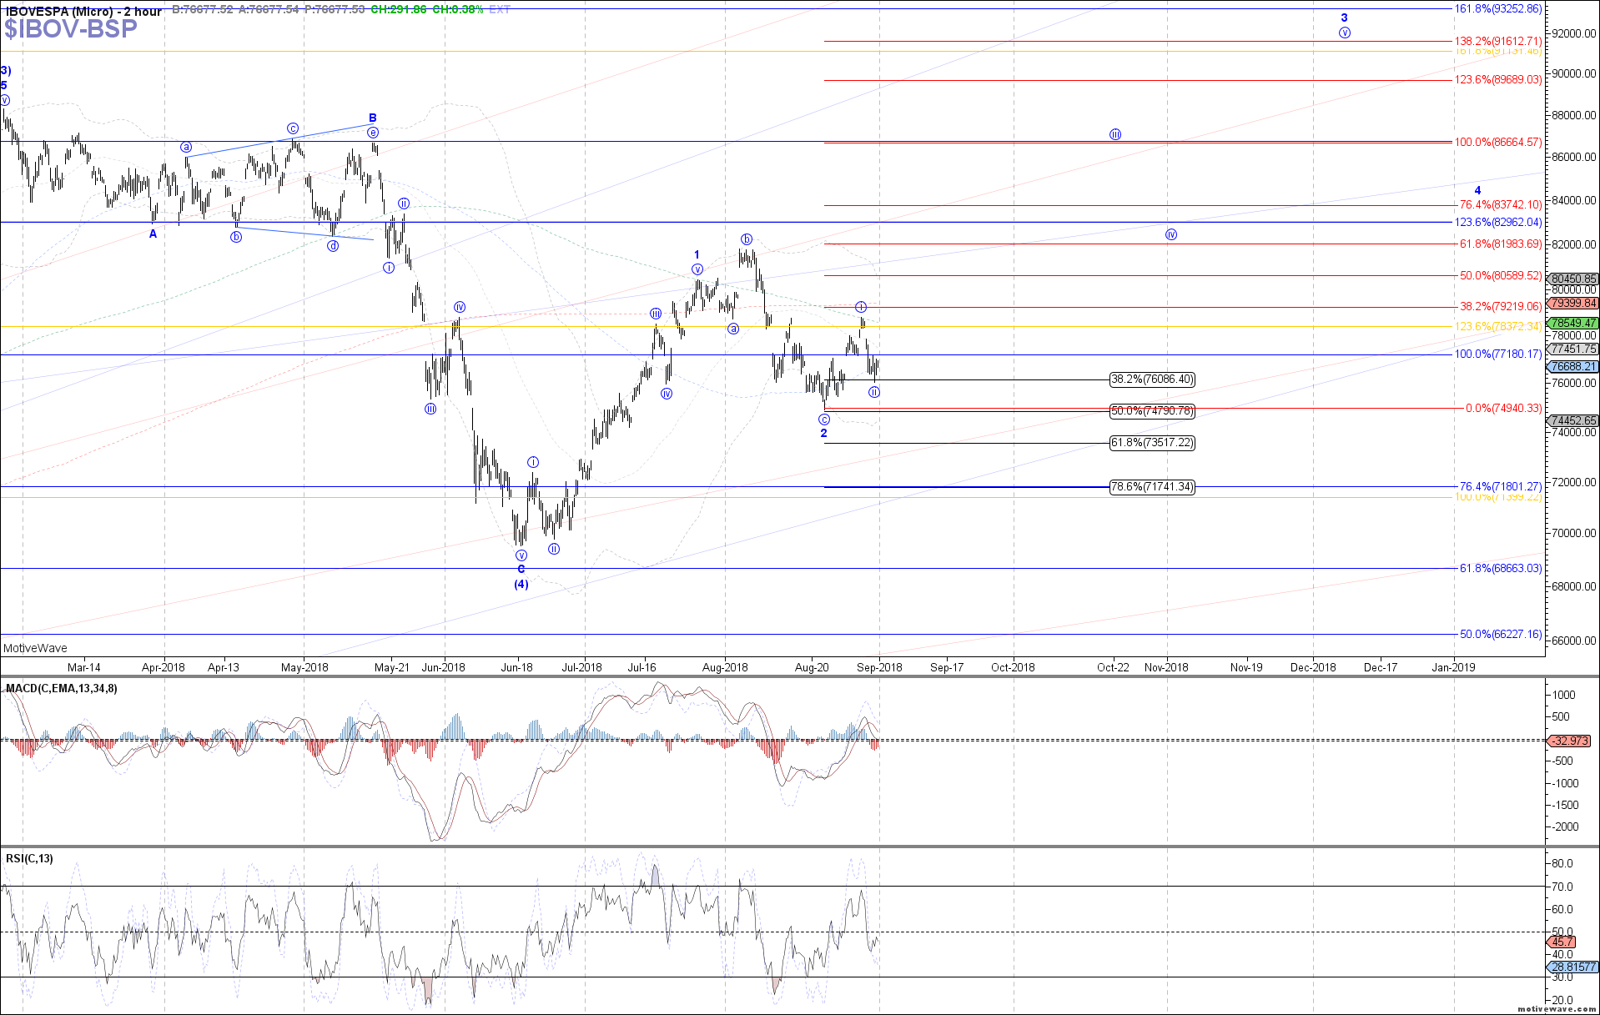Click the 61.8%(81983.69) level label
The image size is (1600, 1015).
click(x=1501, y=244)
